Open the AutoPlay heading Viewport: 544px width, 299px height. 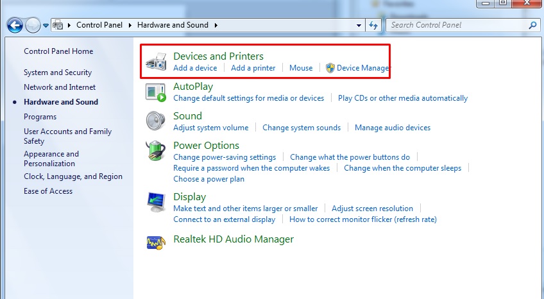193,87
